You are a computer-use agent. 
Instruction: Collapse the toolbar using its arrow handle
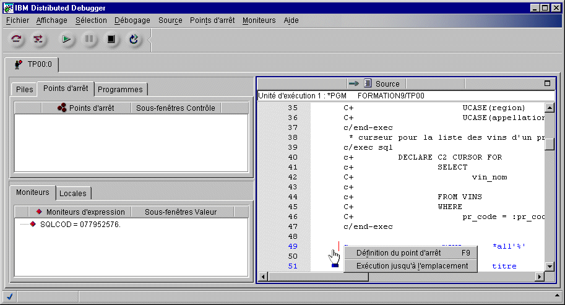click(149, 40)
